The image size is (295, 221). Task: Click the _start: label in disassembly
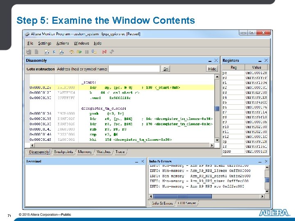88,82
